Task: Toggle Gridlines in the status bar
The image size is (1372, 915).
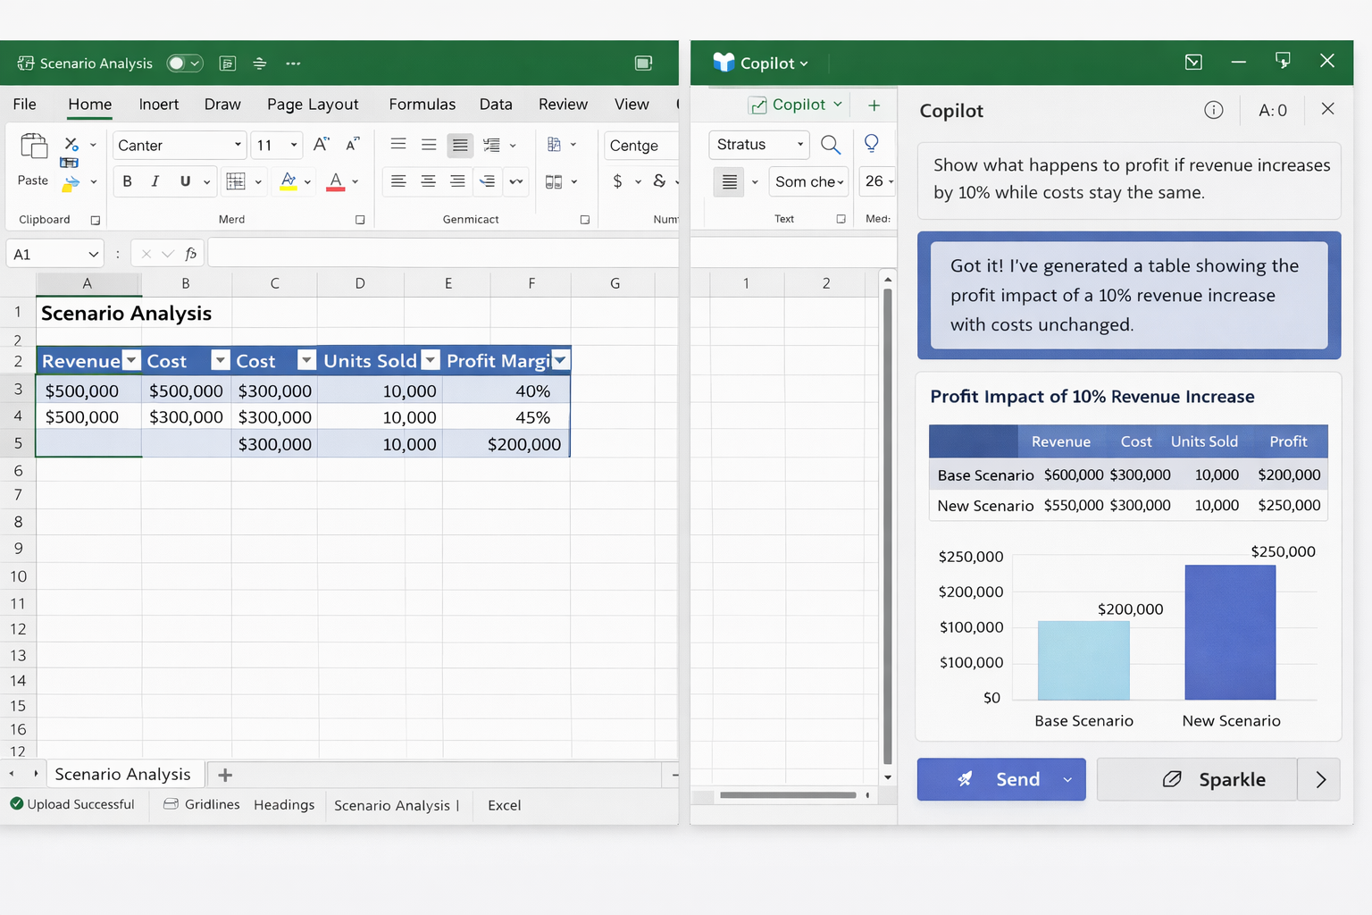Action: tap(202, 804)
